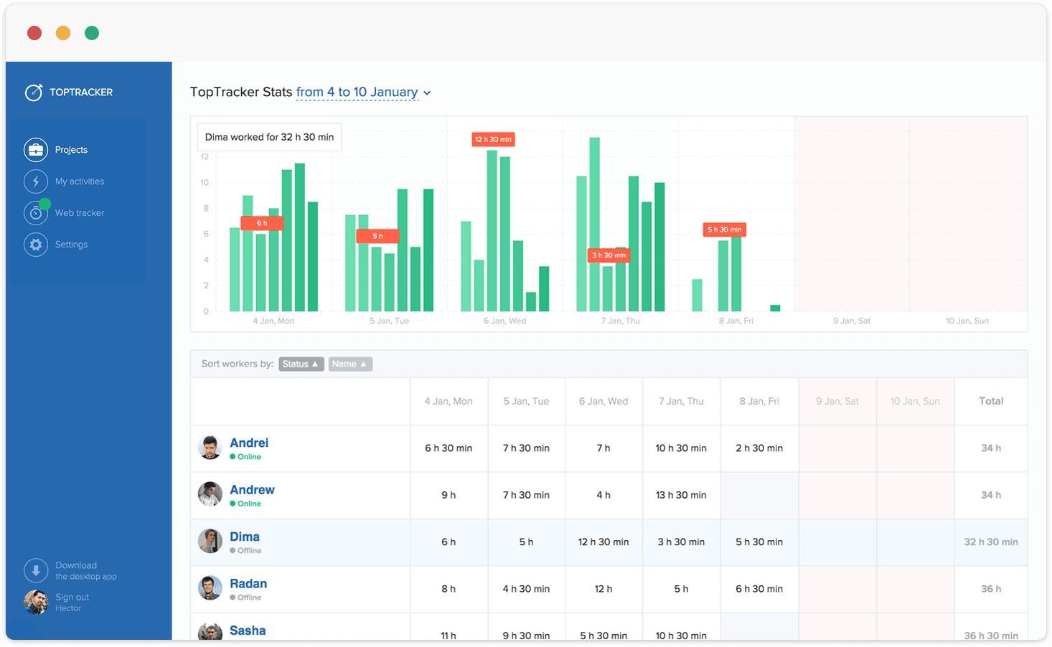This screenshot has width=1052, height=647.
Task: Open Andrei's worker profile link
Action: tap(249, 443)
